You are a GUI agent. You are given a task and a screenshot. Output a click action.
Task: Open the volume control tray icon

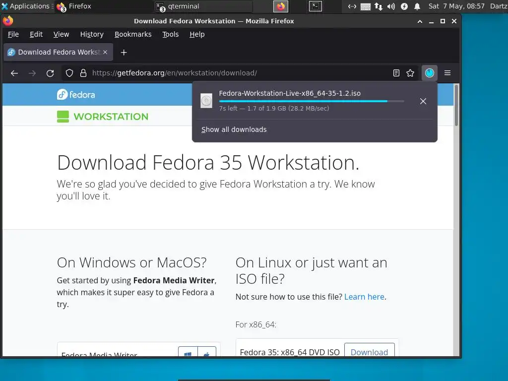pyautogui.click(x=391, y=6)
